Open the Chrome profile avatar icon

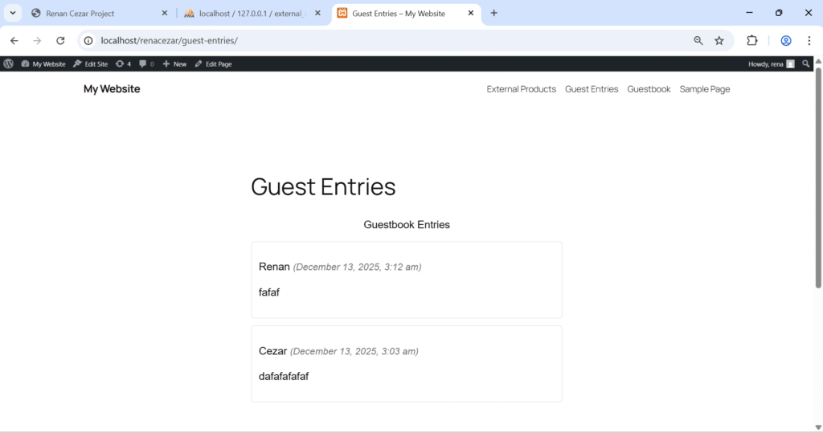(786, 41)
